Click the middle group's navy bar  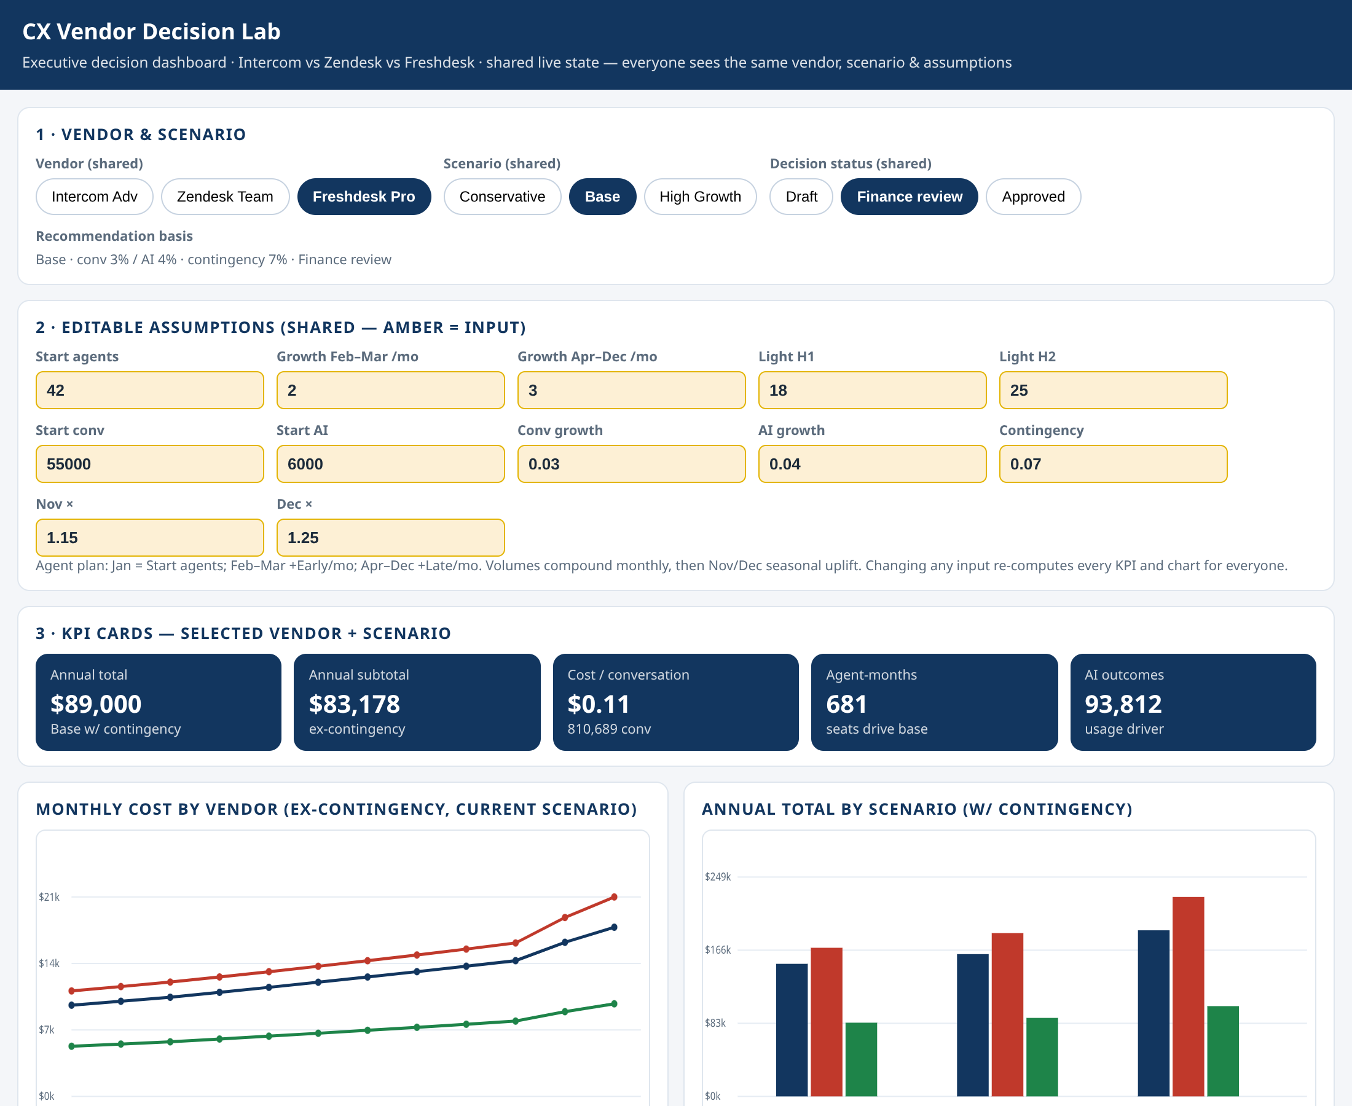(973, 1025)
